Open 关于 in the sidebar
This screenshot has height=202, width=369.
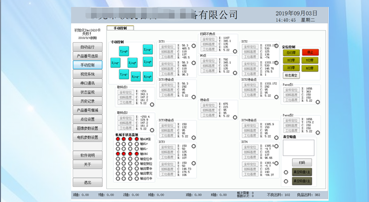87,164
